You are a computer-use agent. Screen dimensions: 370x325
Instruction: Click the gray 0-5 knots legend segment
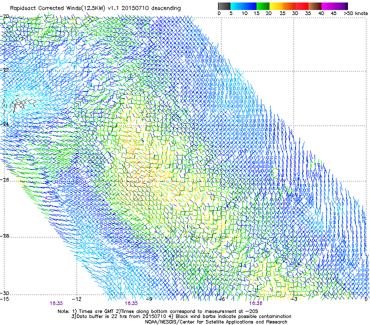click(x=224, y=6)
